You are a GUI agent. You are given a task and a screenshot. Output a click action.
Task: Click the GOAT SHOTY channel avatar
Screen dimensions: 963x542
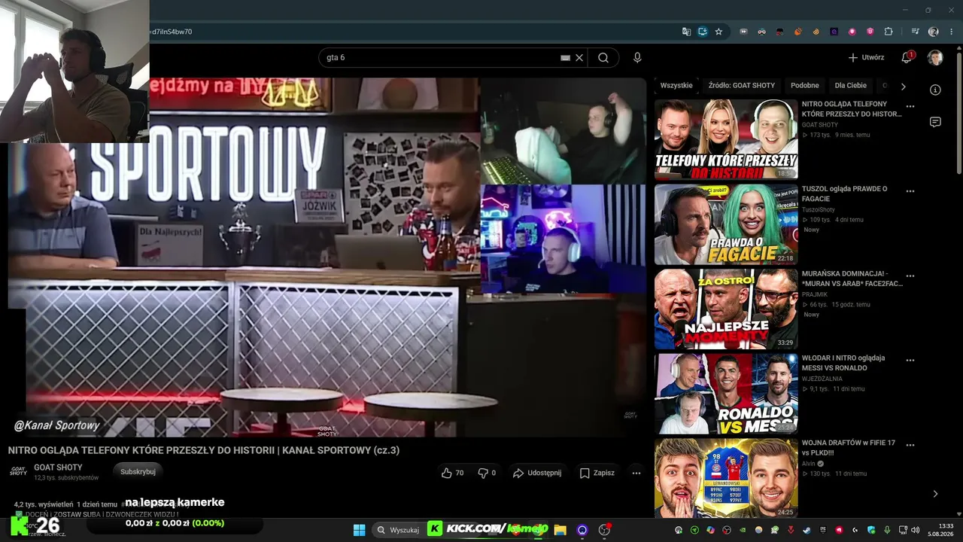18,472
